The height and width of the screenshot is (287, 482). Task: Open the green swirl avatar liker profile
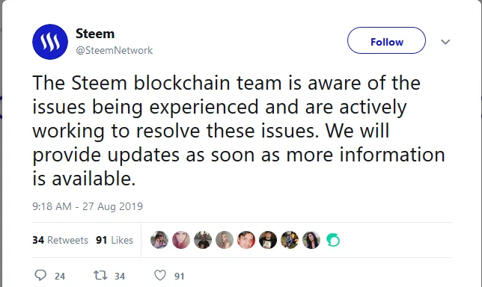(x=333, y=240)
